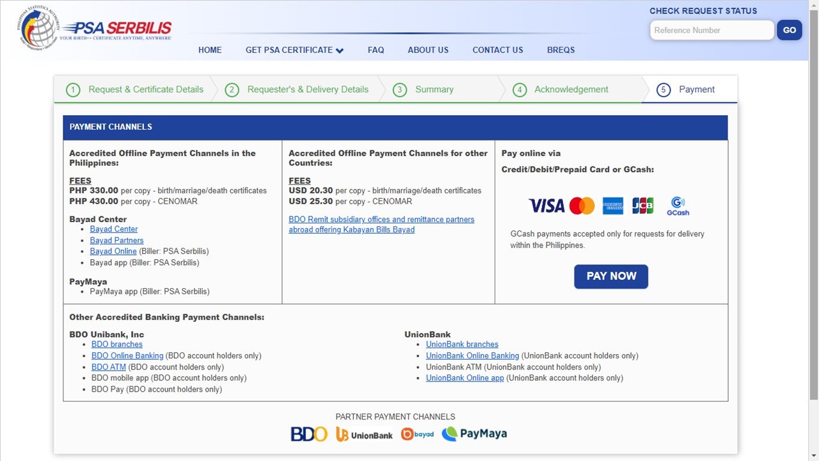Click the PayMaya partner logo
This screenshot has width=819, height=461.
474,433
